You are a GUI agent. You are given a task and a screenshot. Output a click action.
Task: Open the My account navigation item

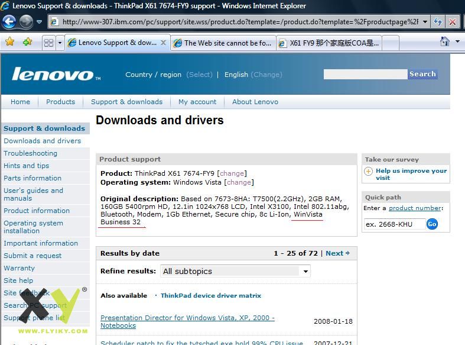pos(197,102)
